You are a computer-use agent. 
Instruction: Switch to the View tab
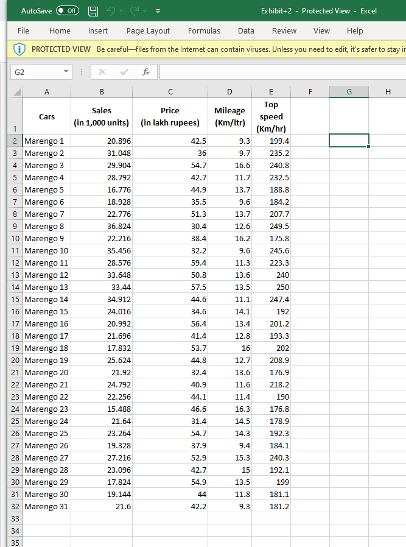click(321, 30)
